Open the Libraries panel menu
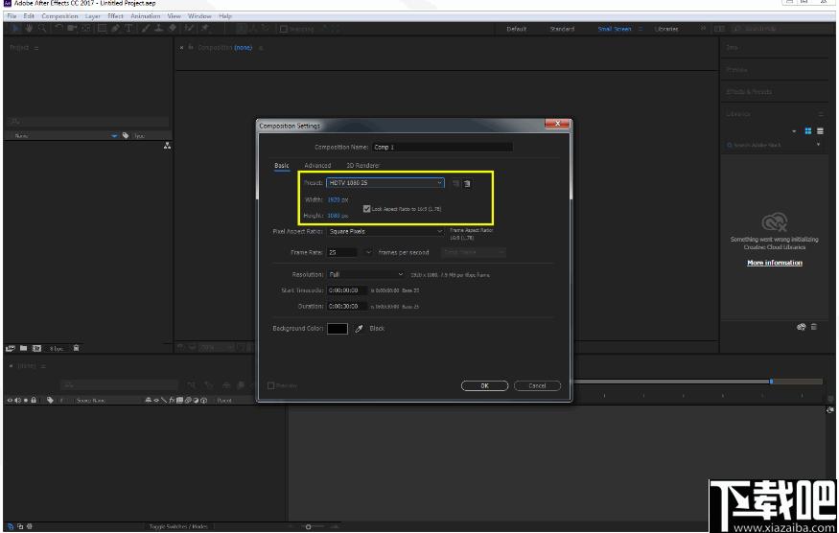839x533 pixels. tap(820, 114)
